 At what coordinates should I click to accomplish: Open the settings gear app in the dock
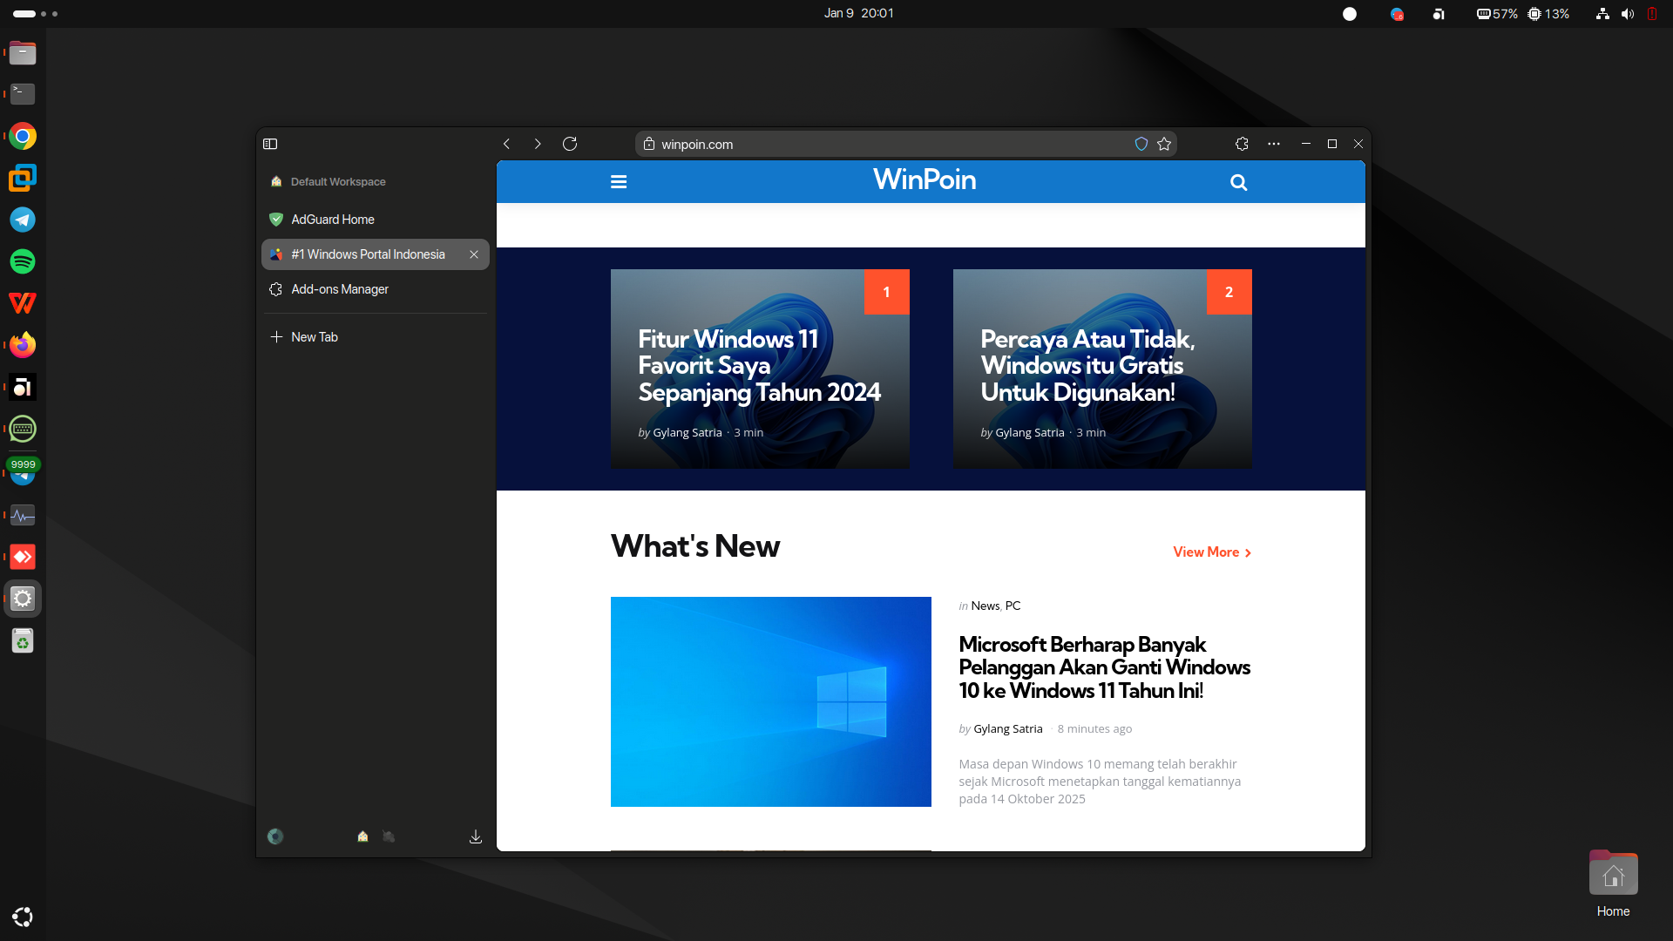pos(22,599)
